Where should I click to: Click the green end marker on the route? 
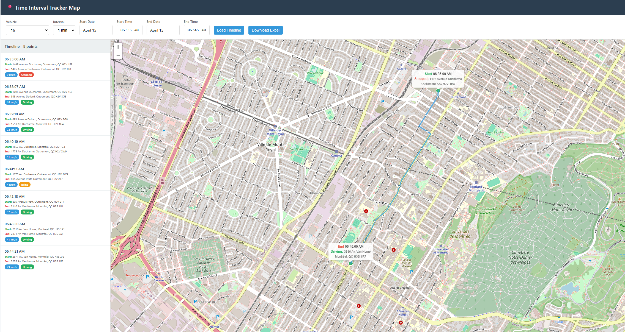pyautogui.click(x=351, y=263)
